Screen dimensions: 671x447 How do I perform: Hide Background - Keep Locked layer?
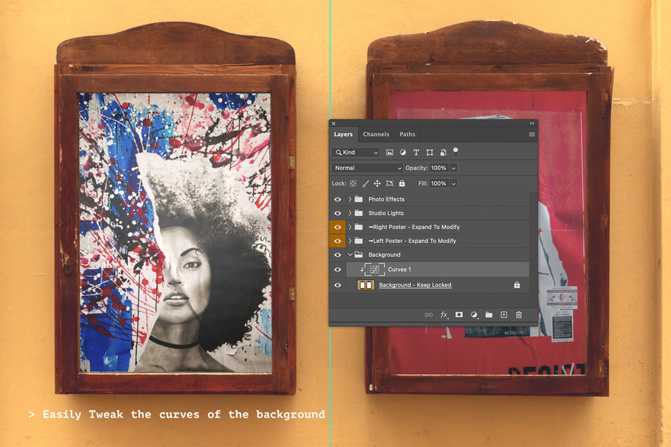coord(338,285)
